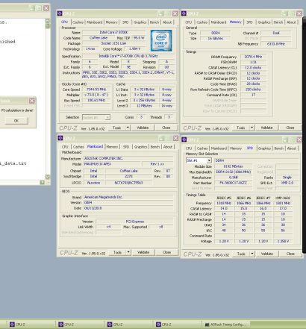Screen dimensions: 306x329
Task: Click the Module Size '8192 MBytes' value
Action: click(x=234, y=166)
